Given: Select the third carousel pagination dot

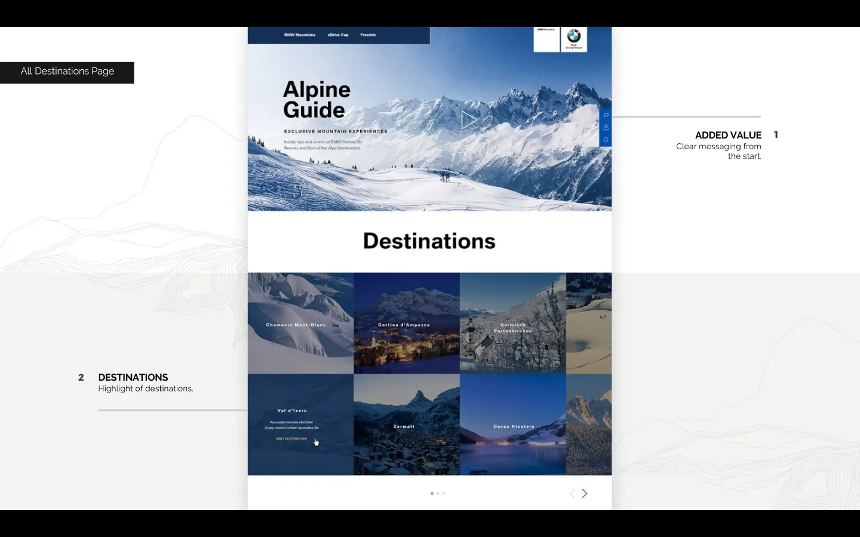Looking at the screenshot, I should 443,493.
